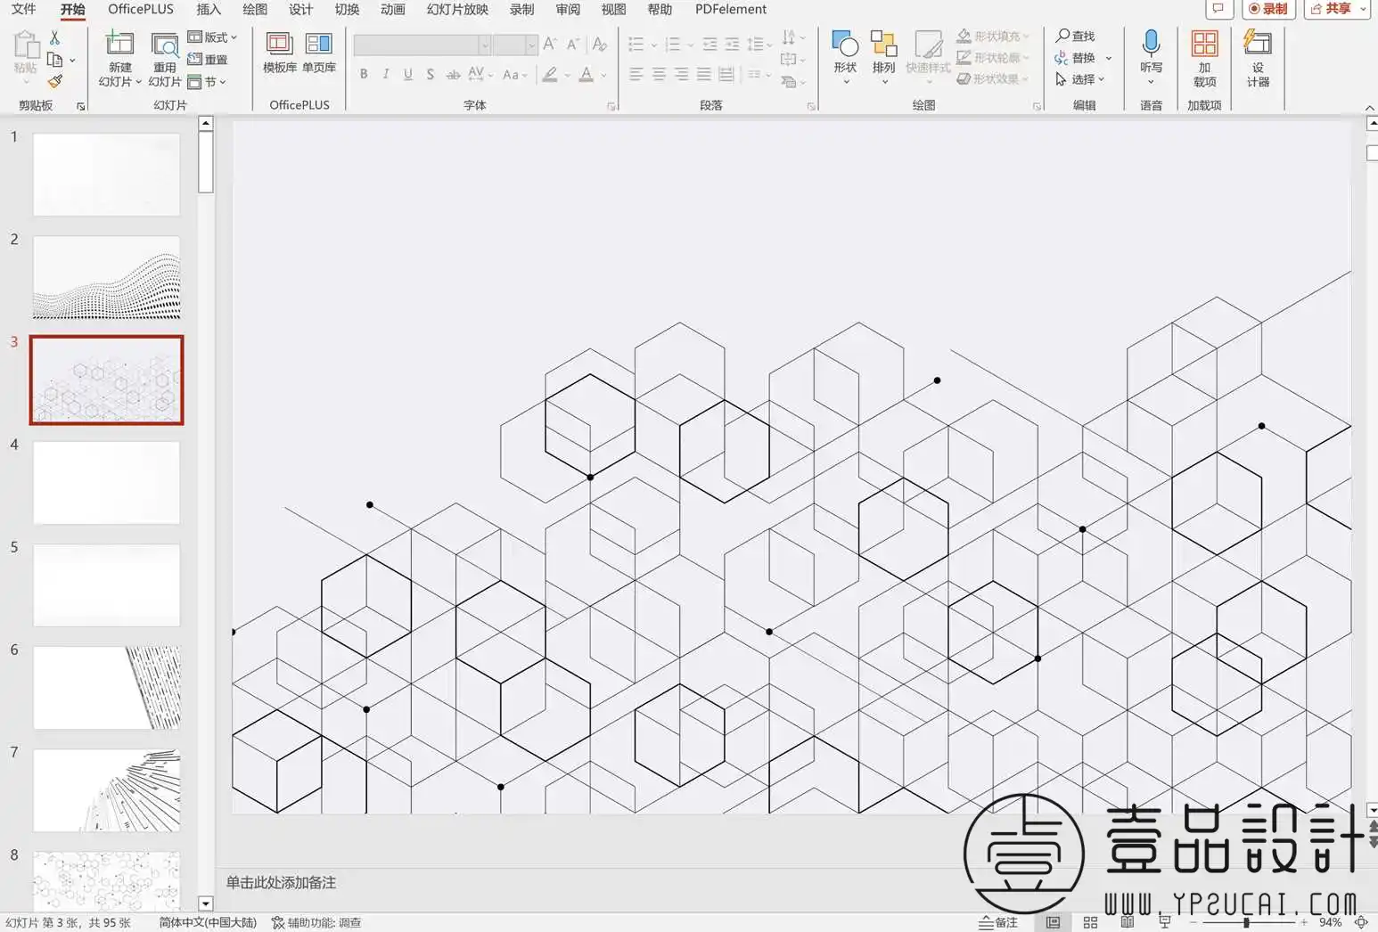Click the clear formatting icon
Screen dimensions: 1378x932
coord(600,44)
